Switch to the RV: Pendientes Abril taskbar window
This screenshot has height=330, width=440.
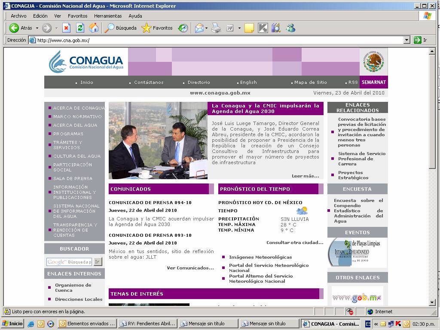coord(149,324)
